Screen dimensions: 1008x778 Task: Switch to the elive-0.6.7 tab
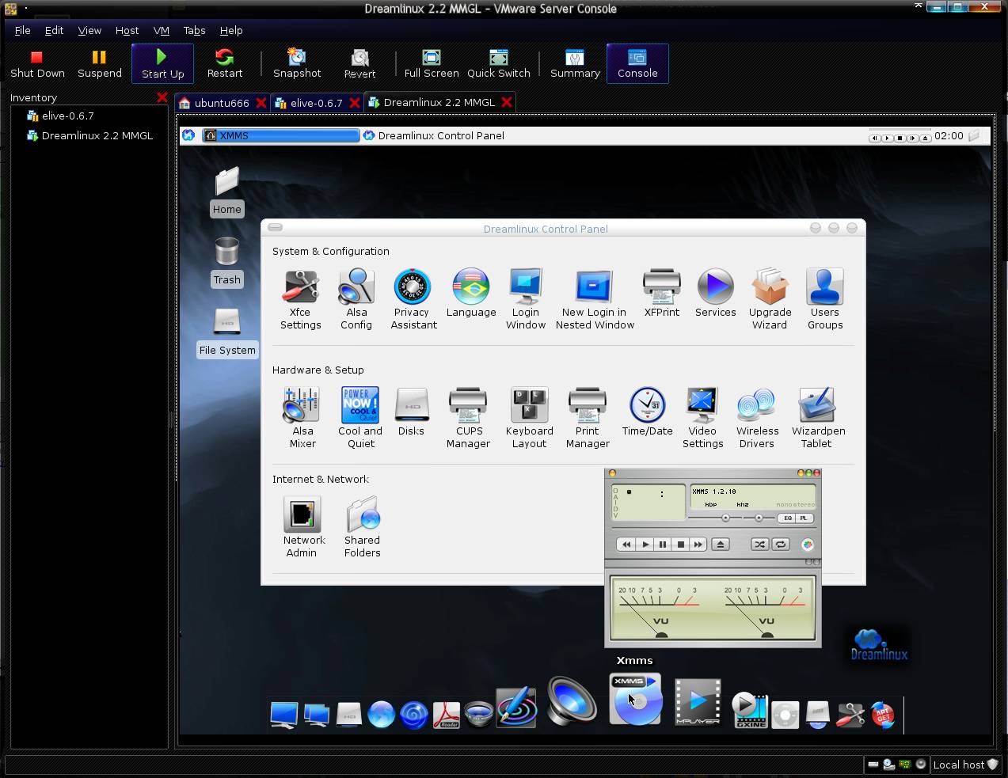click(x=316, y=103)
